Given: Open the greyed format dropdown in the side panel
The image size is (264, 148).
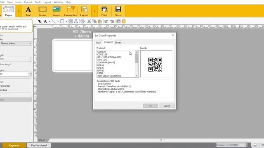Looking at the screenshot, I should [x=16, y=99].
